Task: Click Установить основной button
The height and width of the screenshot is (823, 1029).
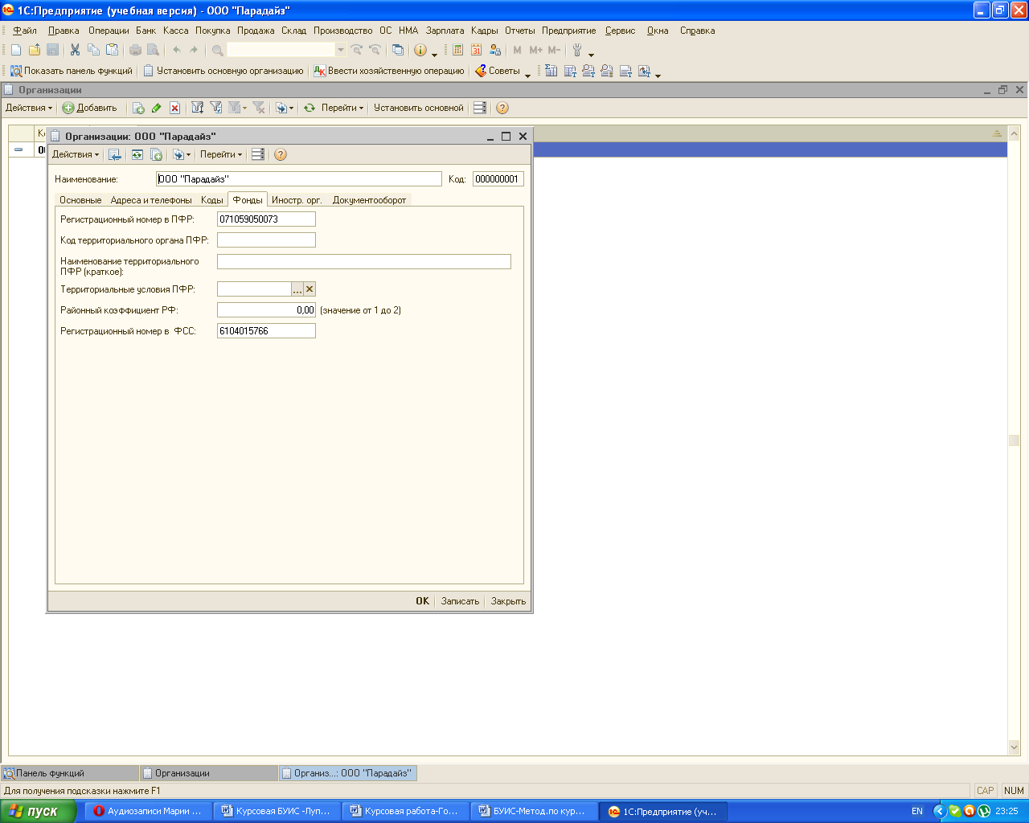Action: tap(418, 108)
